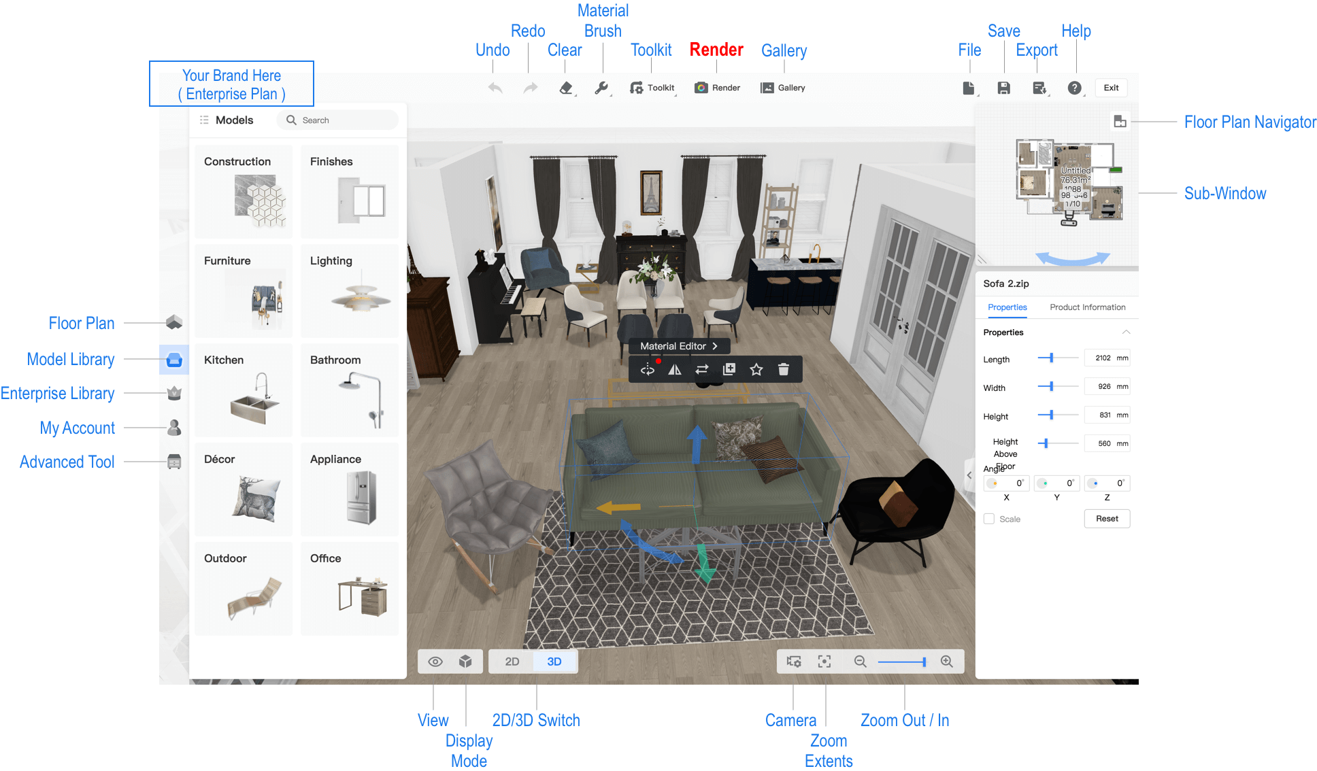Click the Clear eraser icon
This screenshot has width=1317, height=771.
coord(566,88)
